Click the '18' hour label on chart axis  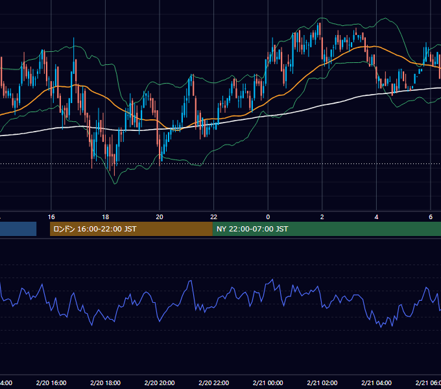(x=106, y=217)
